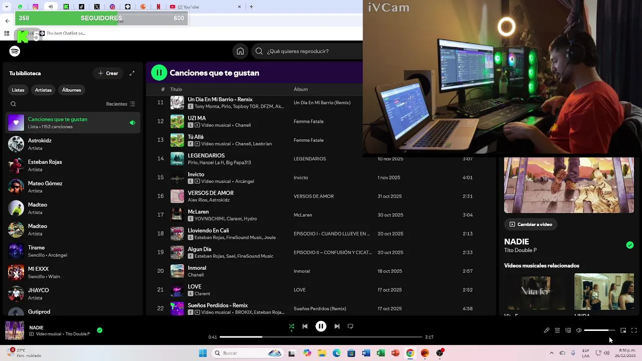Viewport: 642px width, 361px height.
Task: Open VERSOS DE AMOR album link
Action: 313,197
